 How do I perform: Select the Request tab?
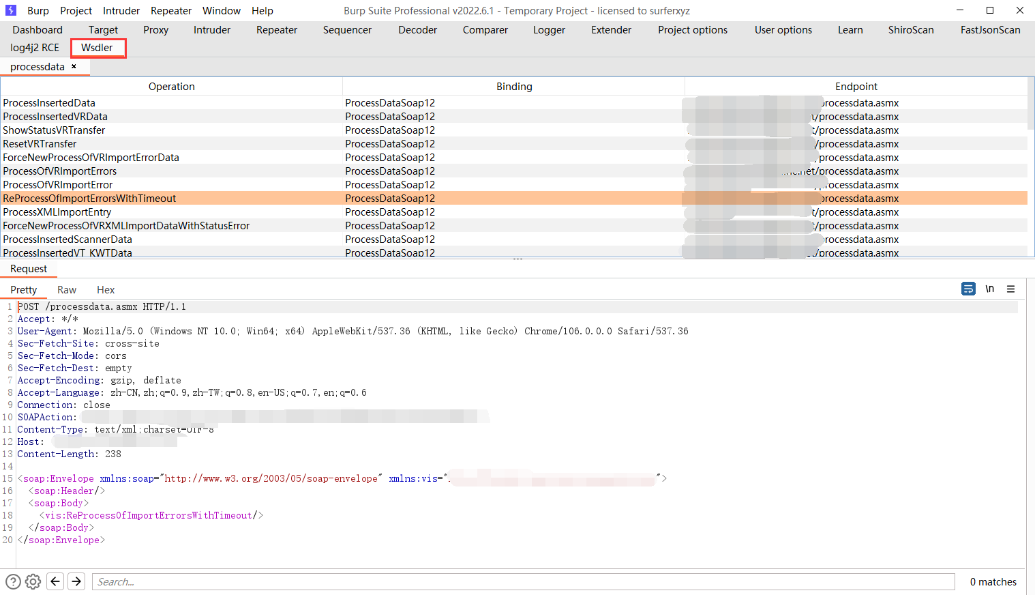click(x=29, y=268)
